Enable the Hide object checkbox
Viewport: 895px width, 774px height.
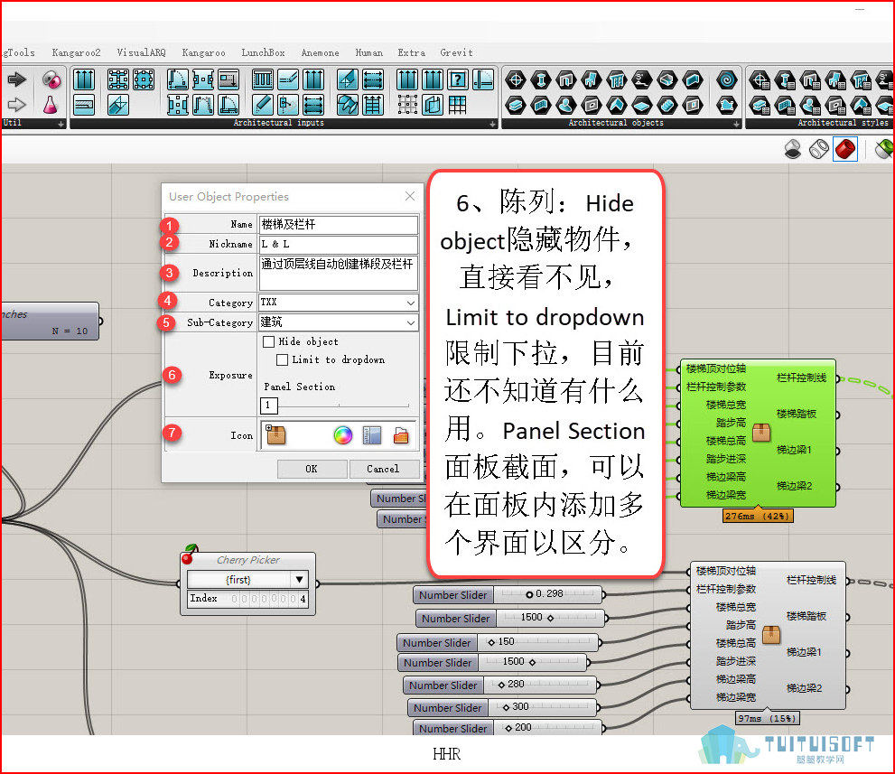coord(269,342)
